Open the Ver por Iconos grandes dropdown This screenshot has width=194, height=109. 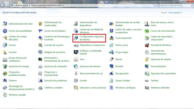[175, 13]
